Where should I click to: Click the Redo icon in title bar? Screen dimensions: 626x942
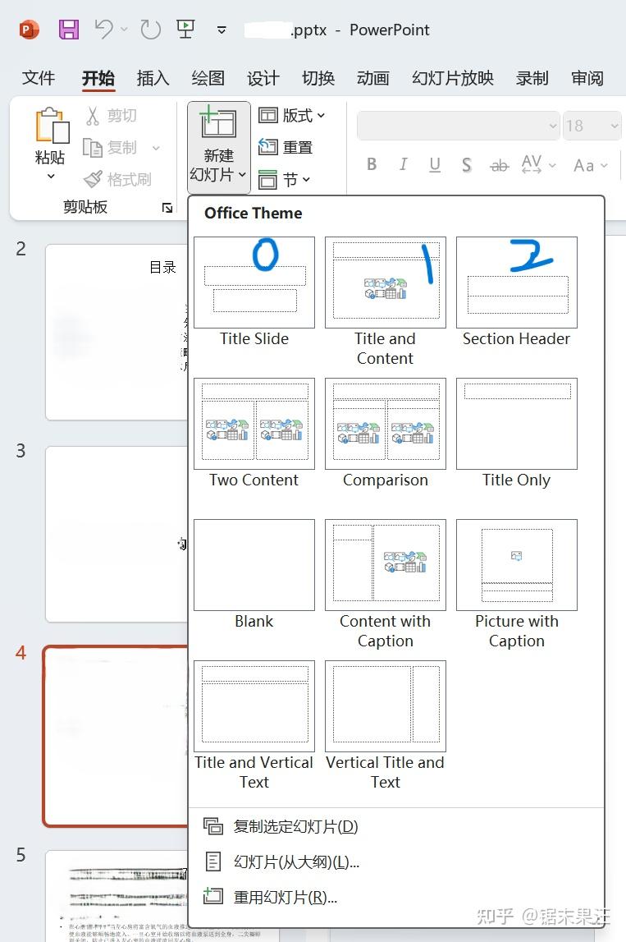(x=150, y=29)
